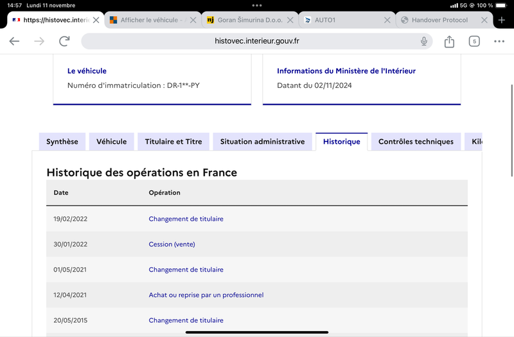
Task: Open the share sheet icon
Action: (449, 41)
